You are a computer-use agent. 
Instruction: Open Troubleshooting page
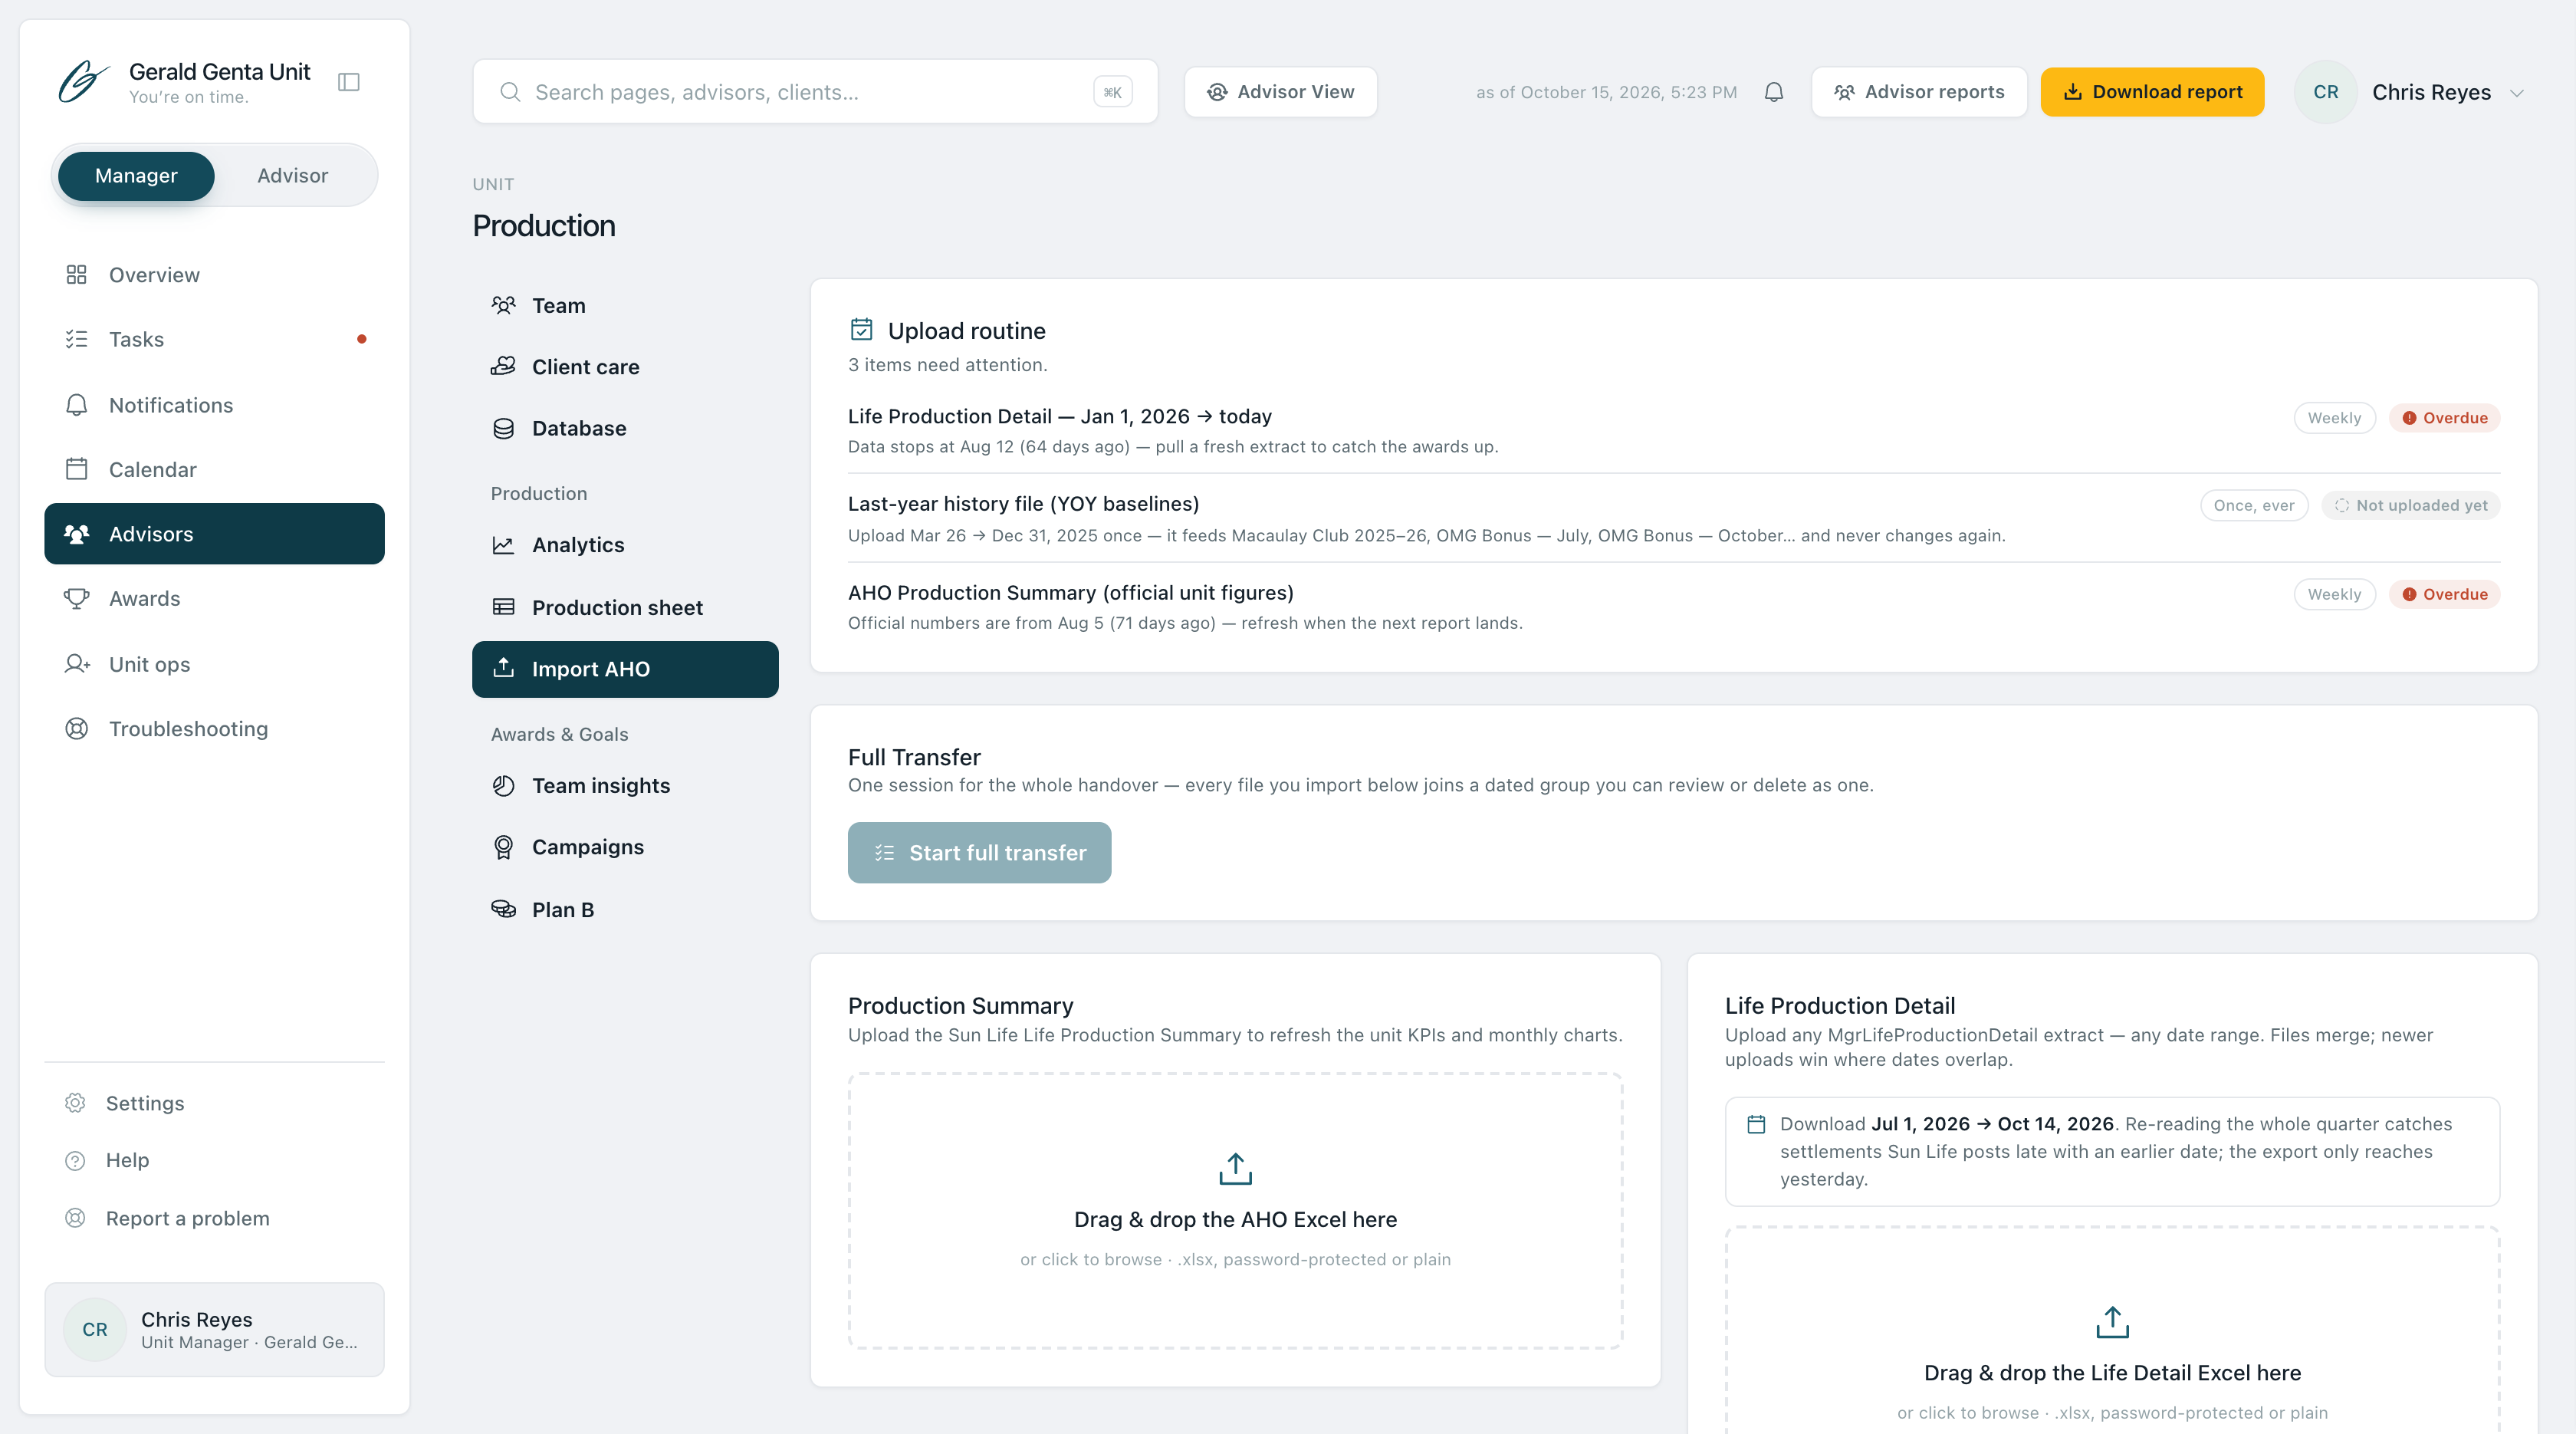[x=214, y=728]
